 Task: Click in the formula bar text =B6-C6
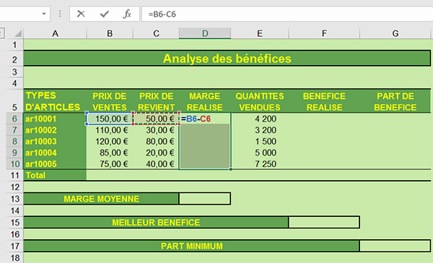coord(162,14)
